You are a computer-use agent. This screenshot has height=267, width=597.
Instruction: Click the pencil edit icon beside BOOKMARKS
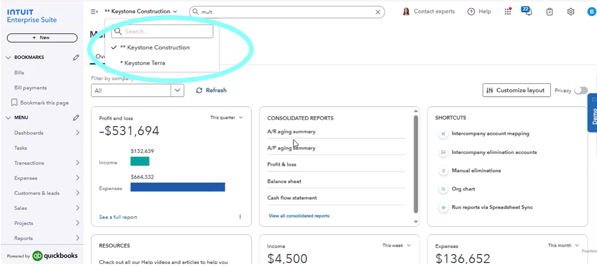[76, 57]
